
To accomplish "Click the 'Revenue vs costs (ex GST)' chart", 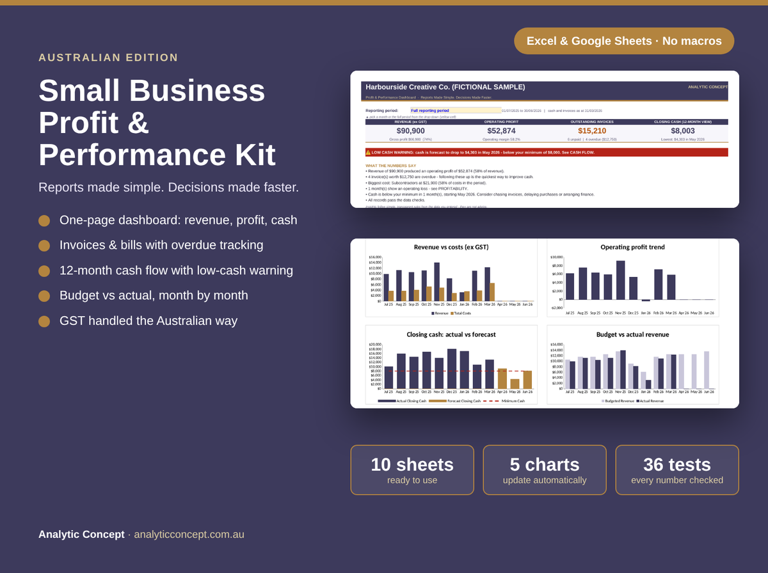I will coord(451,278).
